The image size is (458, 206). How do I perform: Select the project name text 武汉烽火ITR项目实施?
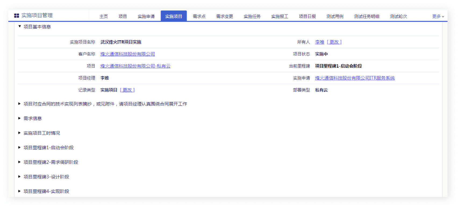click(121, 42)
